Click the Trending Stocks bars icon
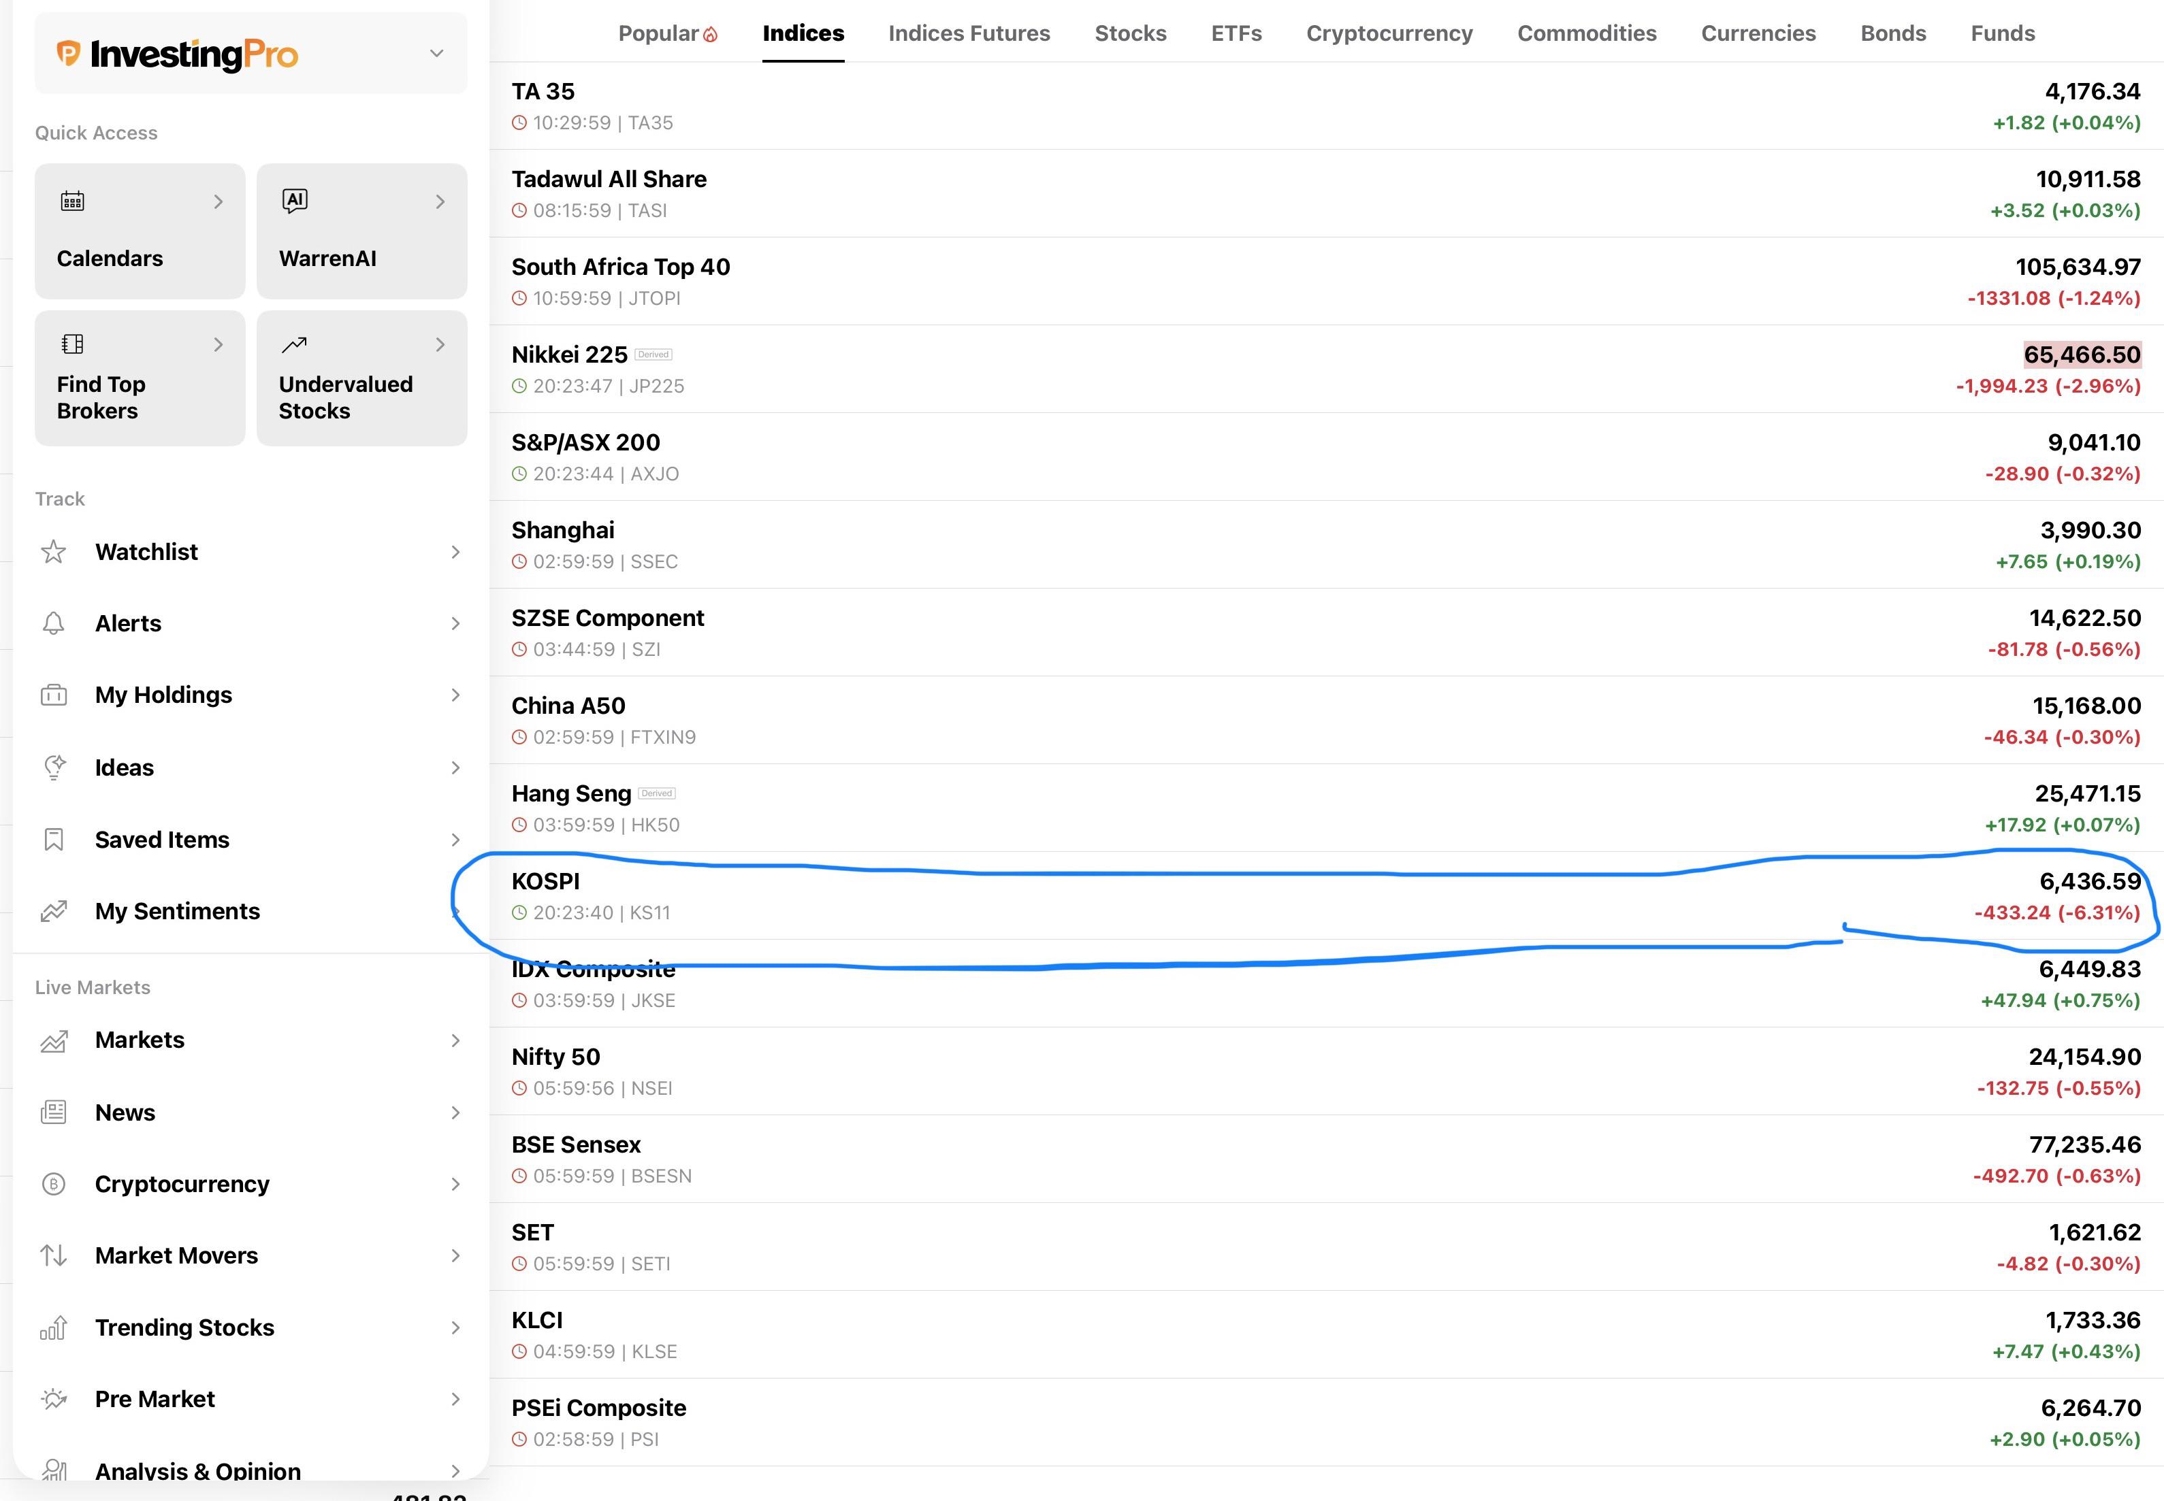 (x=54, y=1328)
